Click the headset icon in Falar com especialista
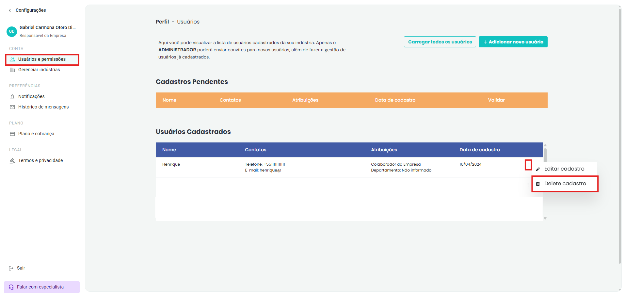 coord(11,287)
